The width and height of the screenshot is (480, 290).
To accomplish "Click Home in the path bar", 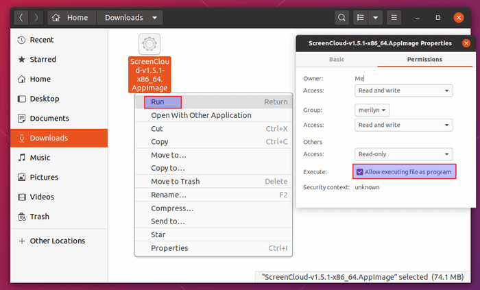I will click(72, 18).
